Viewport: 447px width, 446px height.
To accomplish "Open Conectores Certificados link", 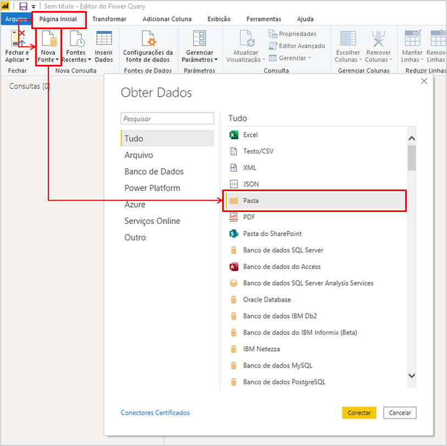I will click(x=155, y=412).
